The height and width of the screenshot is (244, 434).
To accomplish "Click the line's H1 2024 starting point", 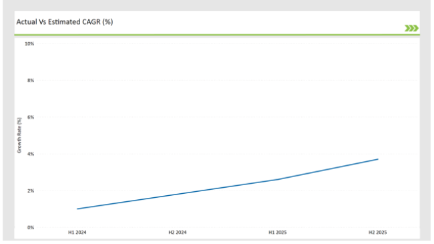I will [77, 209].
